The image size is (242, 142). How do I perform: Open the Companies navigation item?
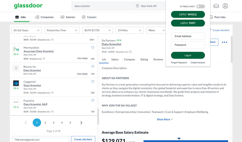pyautogui.click(x=45, y=17)
